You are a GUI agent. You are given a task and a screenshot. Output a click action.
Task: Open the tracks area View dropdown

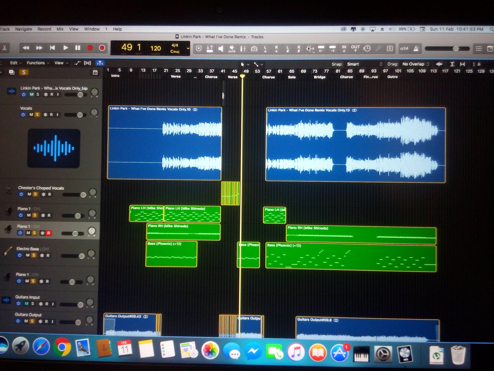click(61, 63)
